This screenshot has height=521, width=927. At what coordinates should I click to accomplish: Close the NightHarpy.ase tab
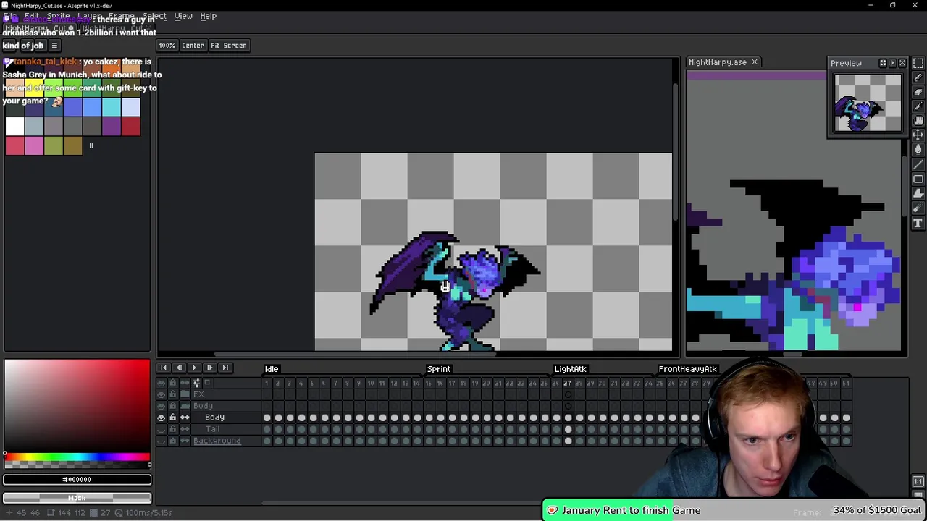[754, 62]
